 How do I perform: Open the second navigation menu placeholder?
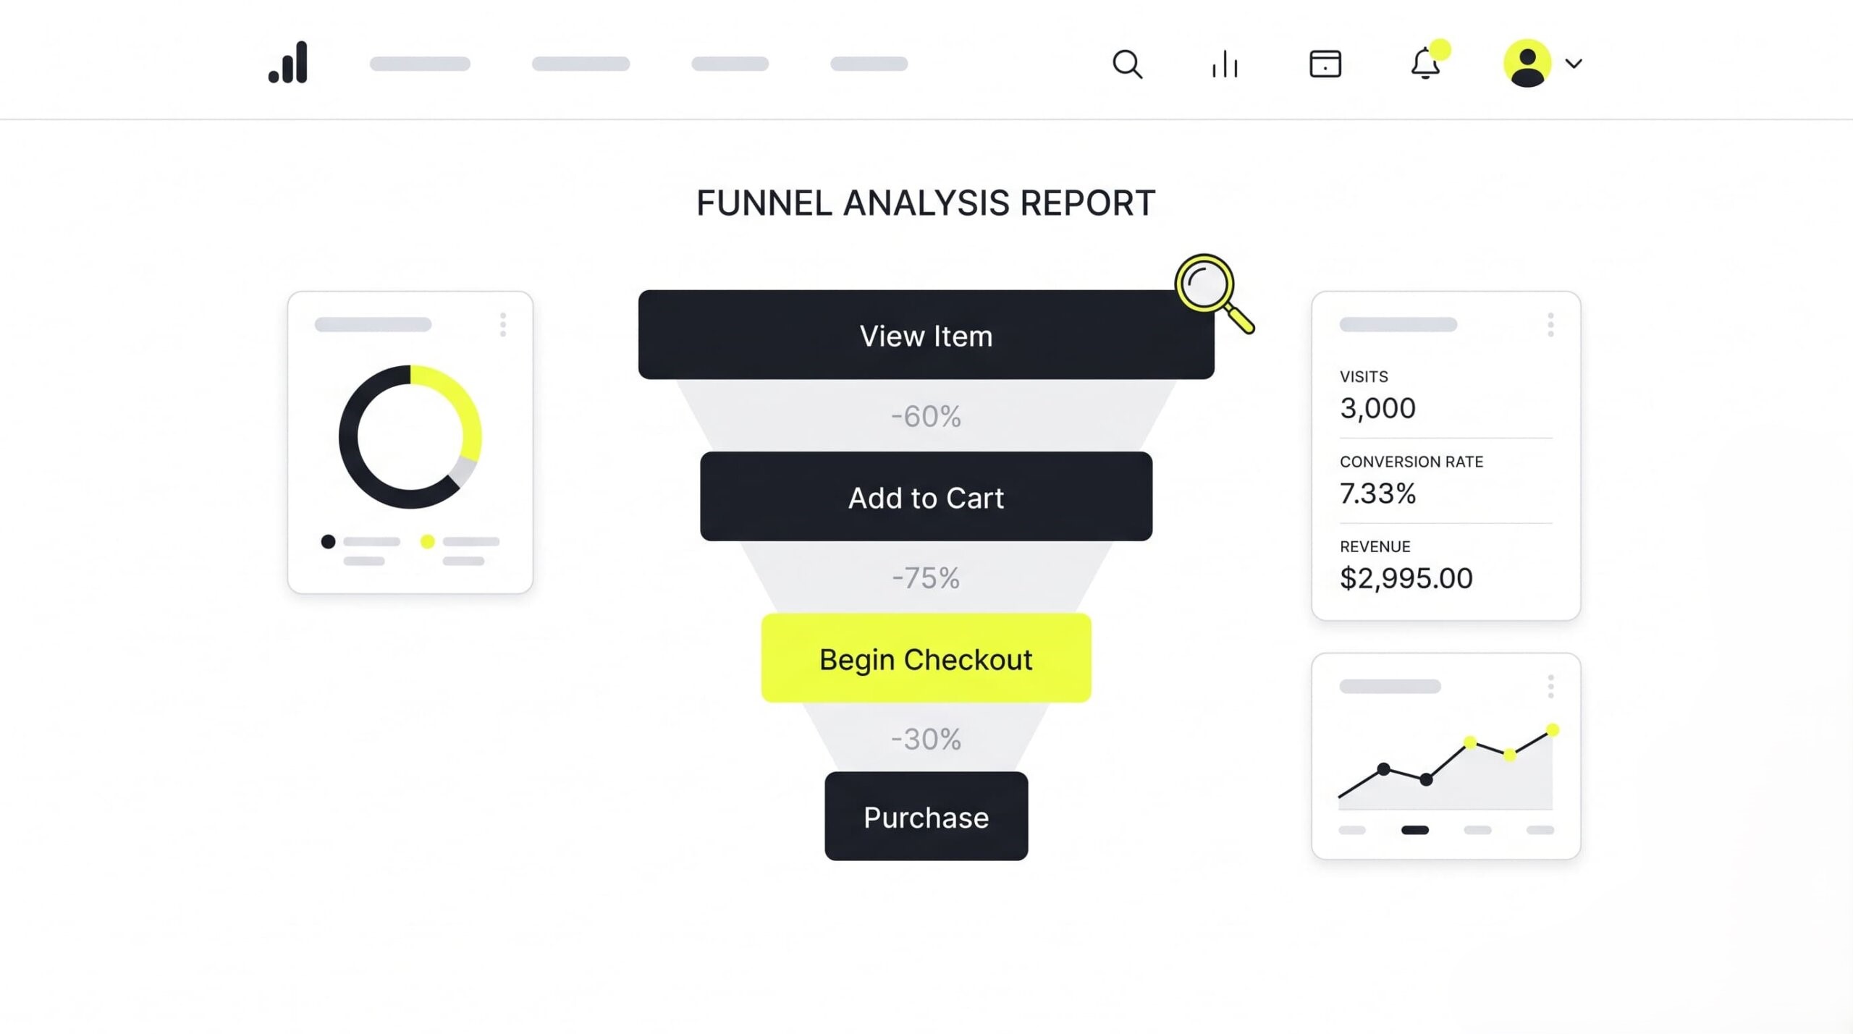[x=581, y=64]
